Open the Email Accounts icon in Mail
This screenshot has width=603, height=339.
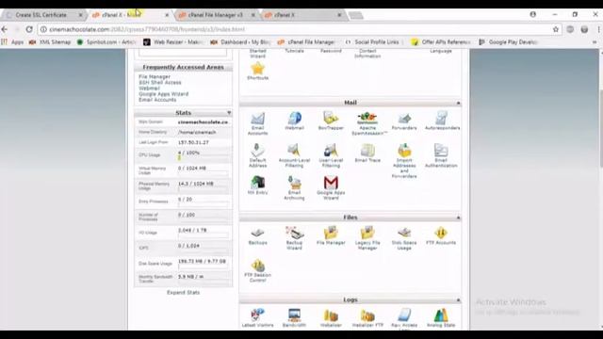click(x=257, y=120)
